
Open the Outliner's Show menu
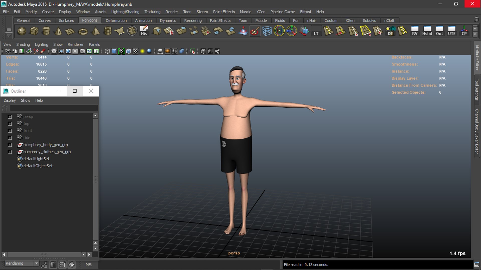pyautogui.click(x=25, y=100)
